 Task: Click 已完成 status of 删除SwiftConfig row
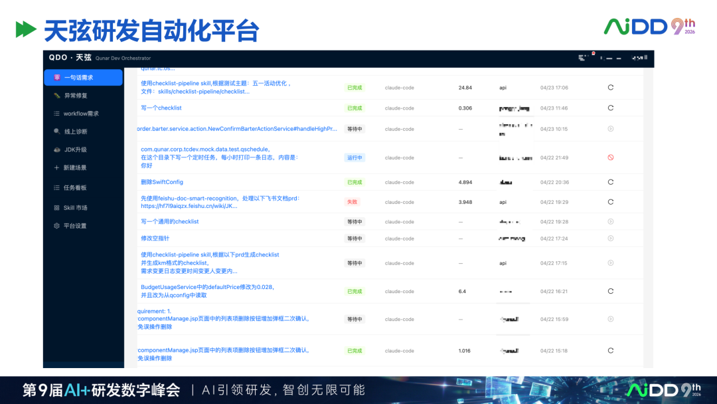[355, 182]
